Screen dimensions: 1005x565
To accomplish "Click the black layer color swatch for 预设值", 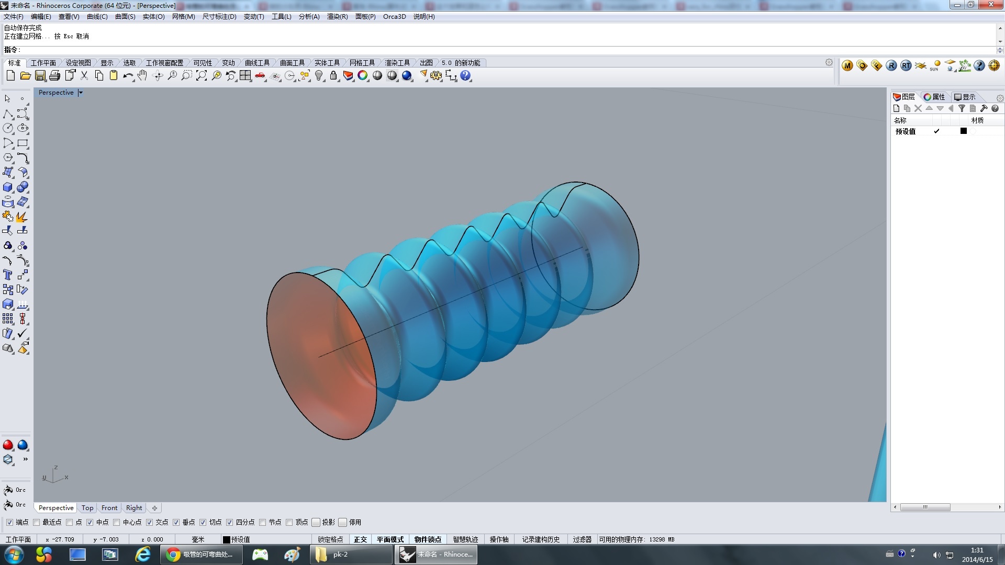I will [x=964, y=131].
